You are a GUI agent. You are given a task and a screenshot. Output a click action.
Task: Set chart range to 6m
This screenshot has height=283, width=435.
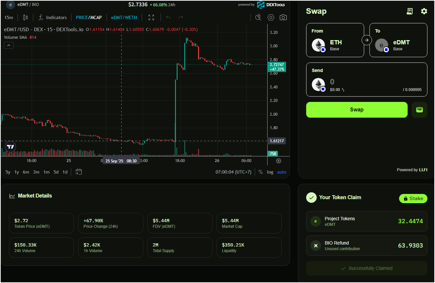click(x=26, y=172)
